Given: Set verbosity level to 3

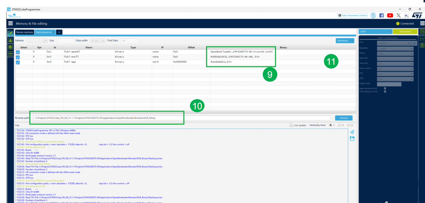Looking at the screenshot, I should pyautogui.click(x=348, y=125).
